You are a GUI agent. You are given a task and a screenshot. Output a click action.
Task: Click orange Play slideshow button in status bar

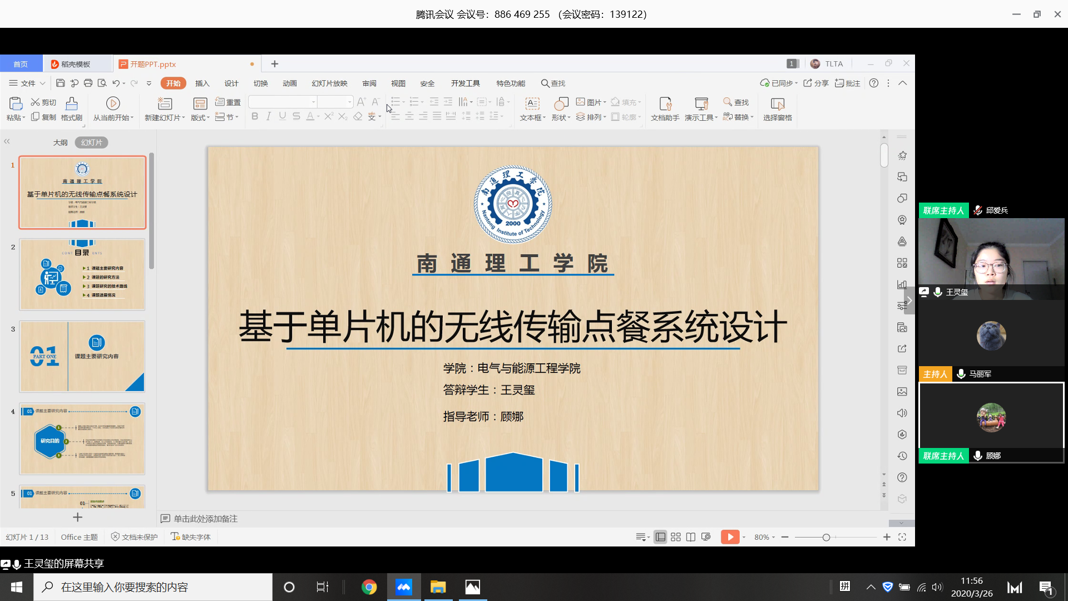coord(730,537)
